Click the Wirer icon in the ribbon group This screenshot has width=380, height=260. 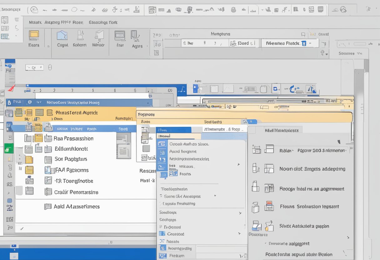point(98,38)
